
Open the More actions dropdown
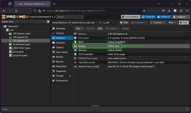click(172, 23)
